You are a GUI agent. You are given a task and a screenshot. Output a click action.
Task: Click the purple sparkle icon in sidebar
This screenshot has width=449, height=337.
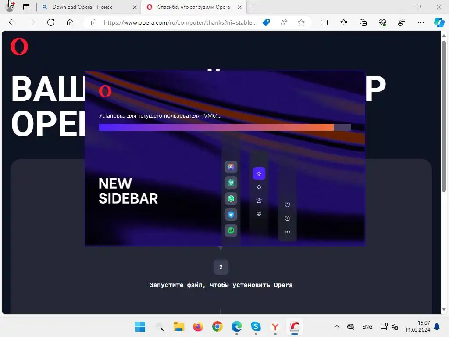(x=259, y=174)
